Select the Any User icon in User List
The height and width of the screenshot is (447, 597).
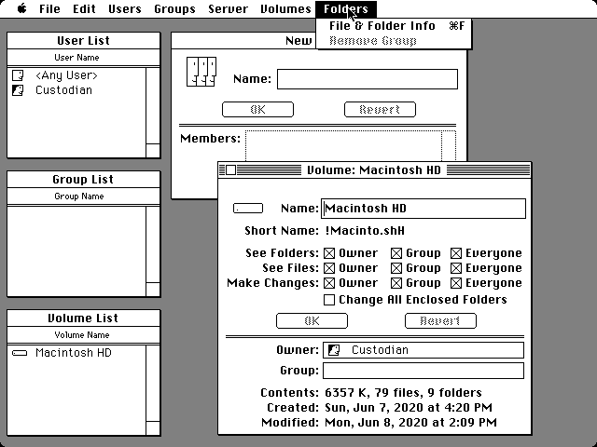coord(18,75)
